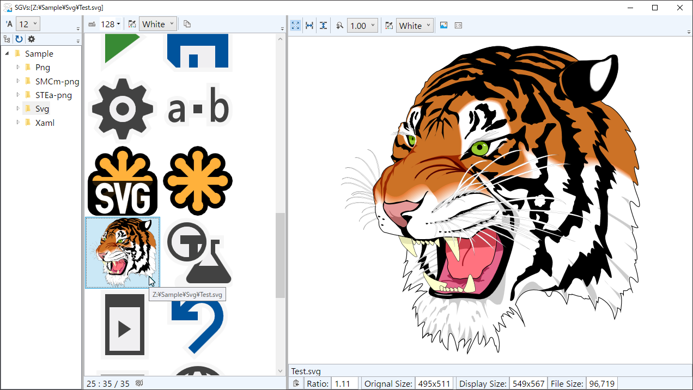Refresh the folder tree
Image resolution: width=693 pixels, height=390 pixels.
(x=19, y=39)
